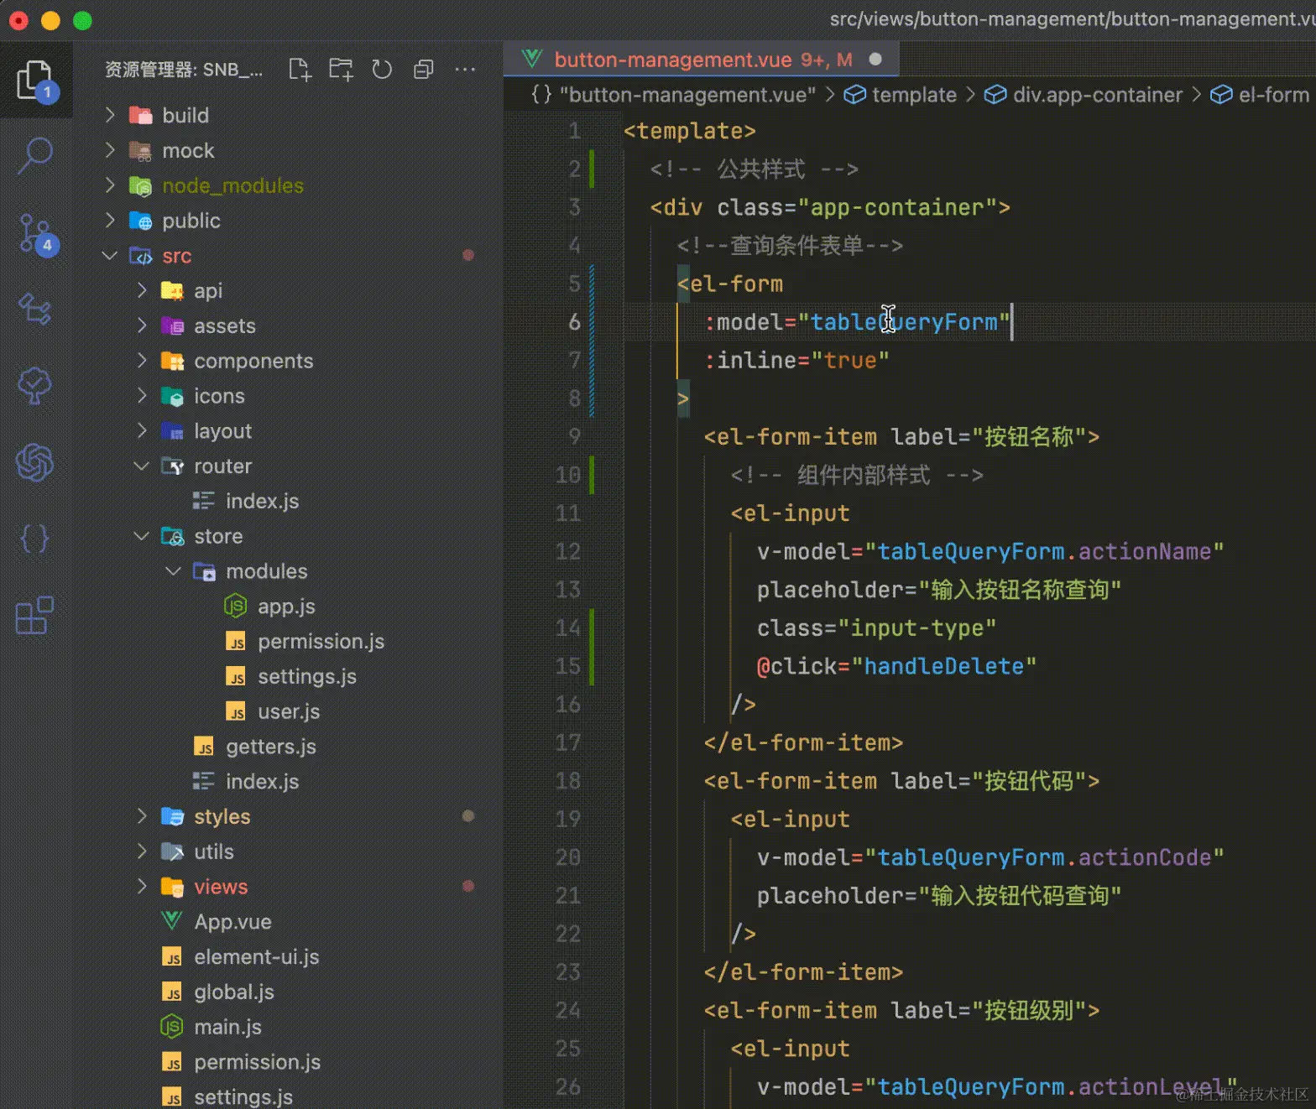
Task: Click the "tableQueryForm.actionName" v-model value
Action: pyautogui.click(x=1044, y=551)
